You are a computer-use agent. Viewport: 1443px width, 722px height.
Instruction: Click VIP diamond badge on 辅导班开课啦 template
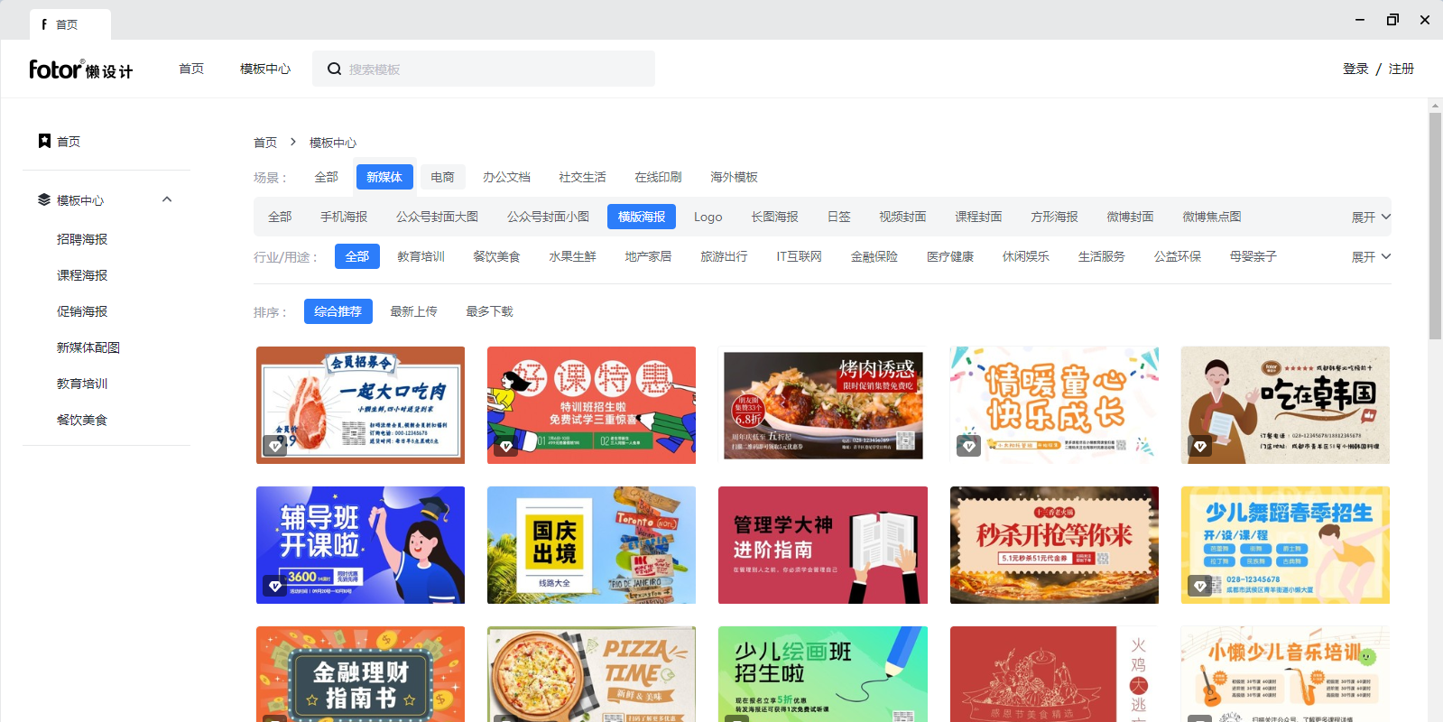(274, 586)
